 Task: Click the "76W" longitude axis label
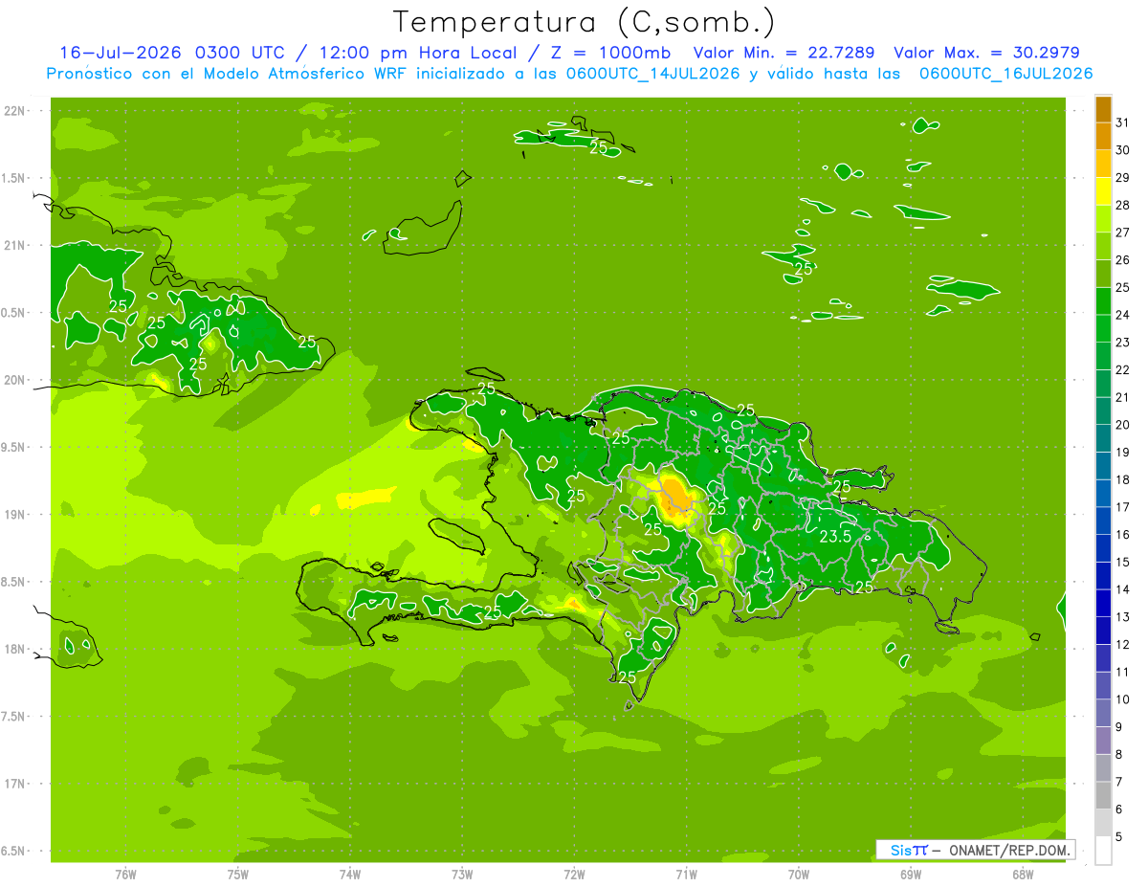(x=125, y=875)
